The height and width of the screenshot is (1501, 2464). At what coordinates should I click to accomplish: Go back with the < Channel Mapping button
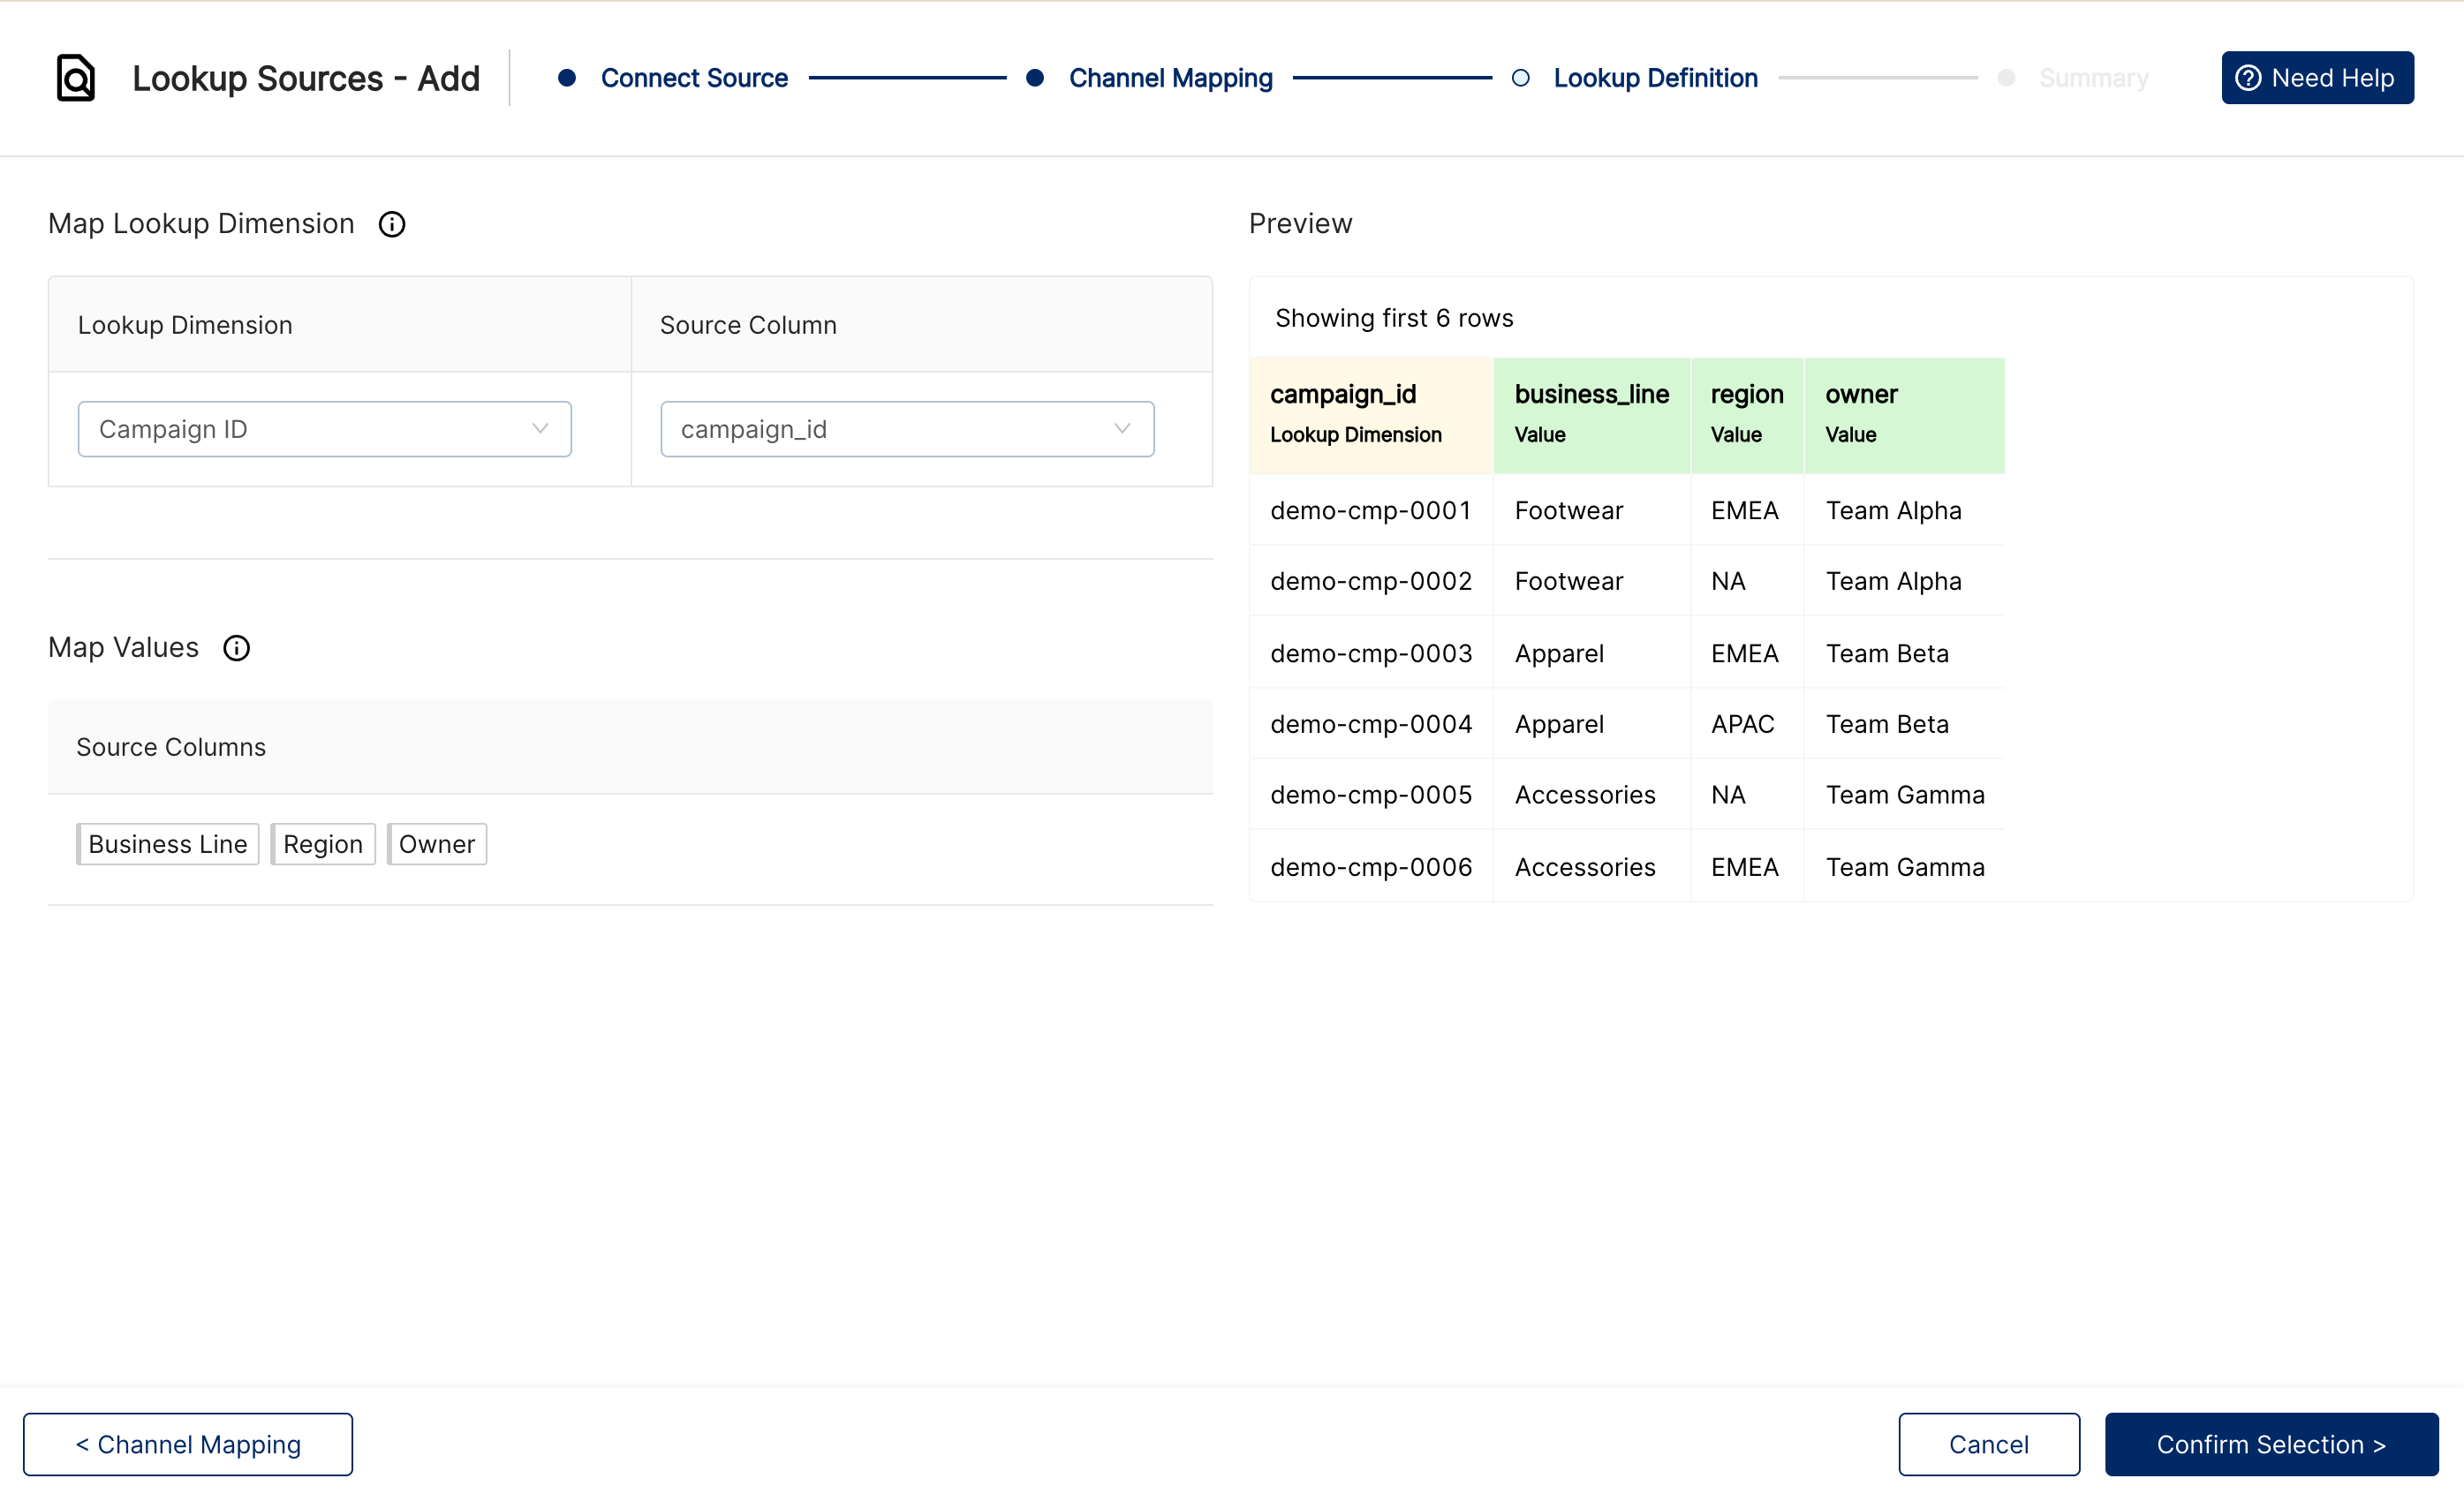[188, 1444]
